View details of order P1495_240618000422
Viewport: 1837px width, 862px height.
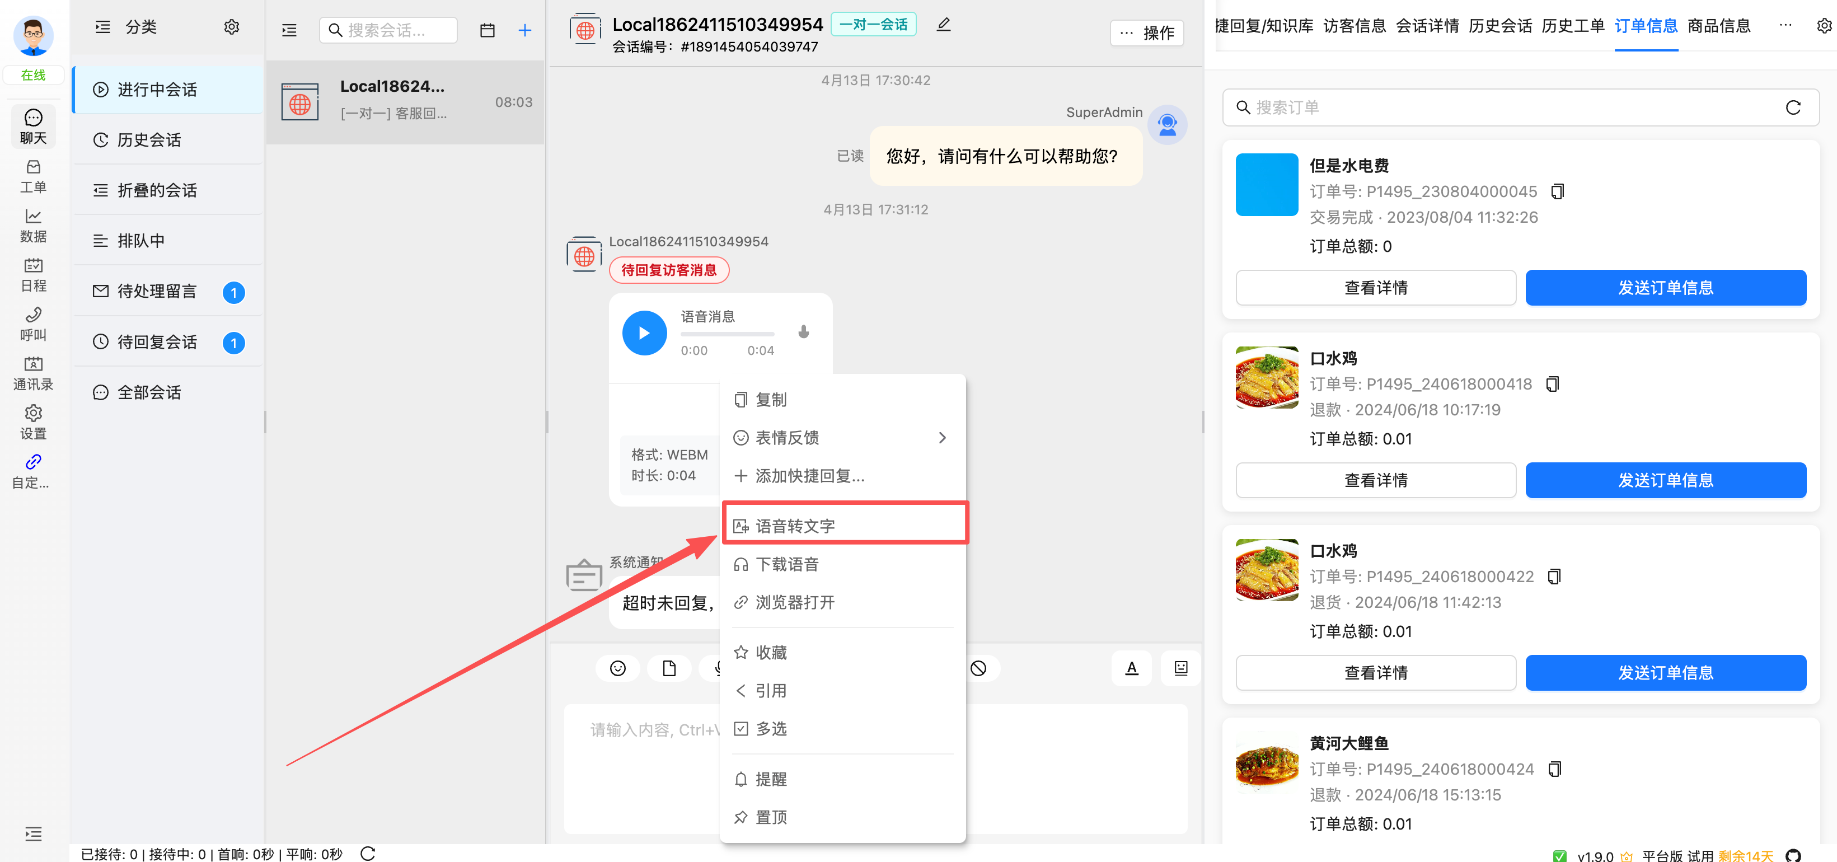coord(1376,672)
